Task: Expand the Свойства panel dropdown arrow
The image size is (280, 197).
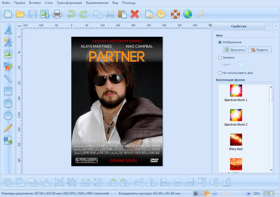Action: [x=268, y=26]
